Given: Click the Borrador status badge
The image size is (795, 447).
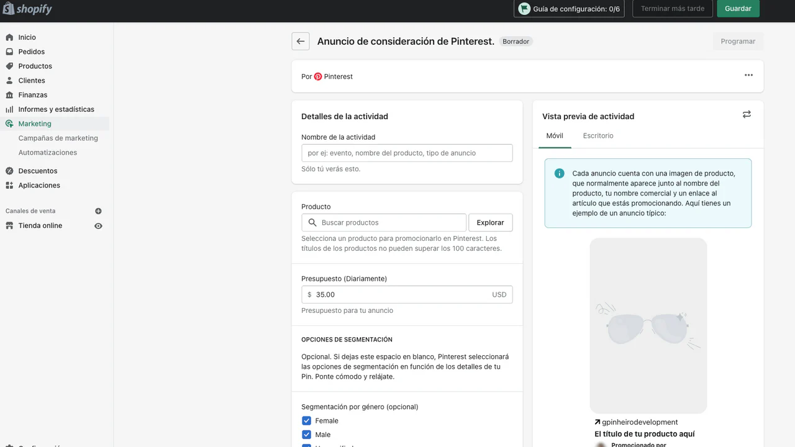Looking at the screenshot, I should pyautogui.click(x=516, y=42).
